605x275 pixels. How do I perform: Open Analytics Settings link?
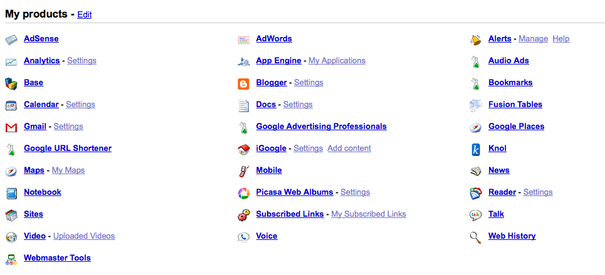(x=82, y=61)
